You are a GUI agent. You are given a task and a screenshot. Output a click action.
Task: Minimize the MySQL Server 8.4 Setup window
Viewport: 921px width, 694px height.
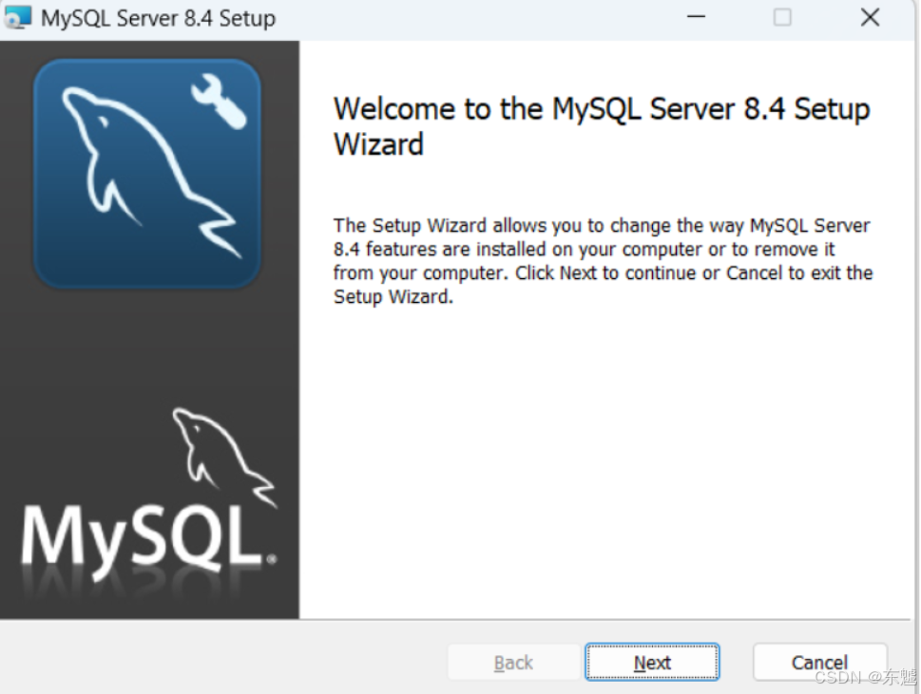pyautogui.click(x=696, y=17)
